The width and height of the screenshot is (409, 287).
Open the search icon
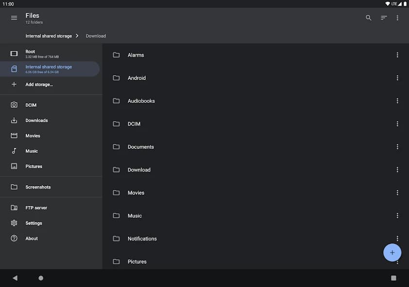(x=368, y=17)
